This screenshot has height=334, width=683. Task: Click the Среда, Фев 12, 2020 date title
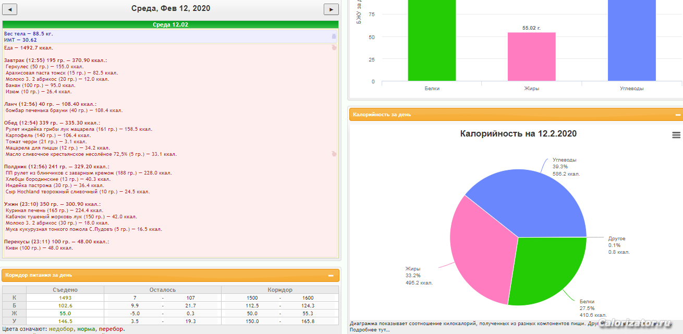tap(170, 9)
